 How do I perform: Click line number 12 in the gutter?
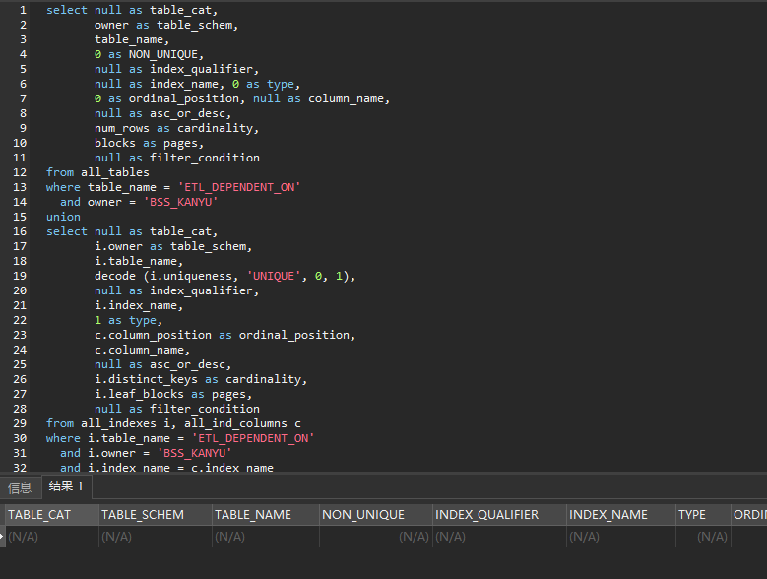click(20, 172)
